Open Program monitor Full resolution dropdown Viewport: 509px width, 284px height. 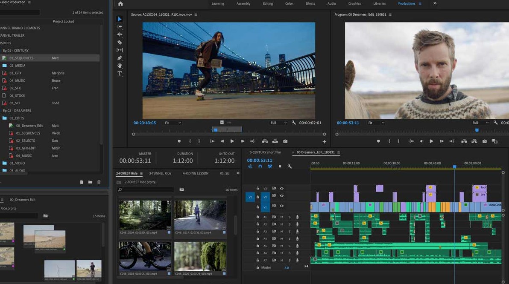pos(480,123)
